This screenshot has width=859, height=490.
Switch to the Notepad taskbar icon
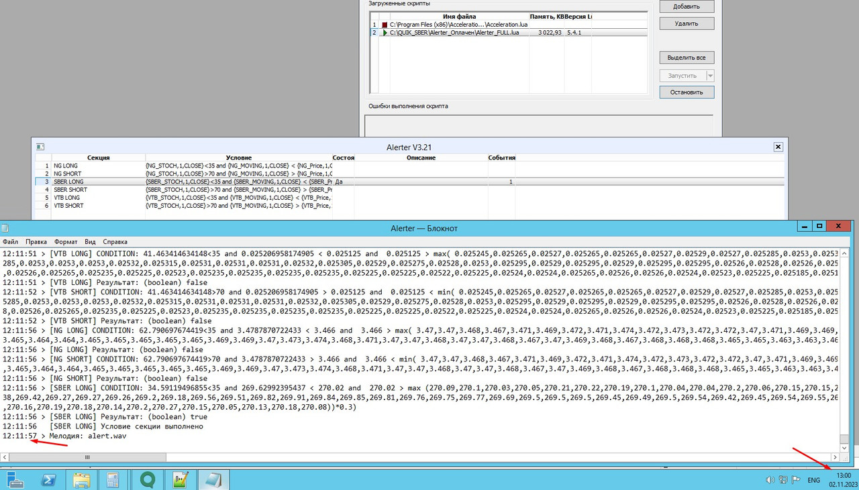tap(213, 480)
